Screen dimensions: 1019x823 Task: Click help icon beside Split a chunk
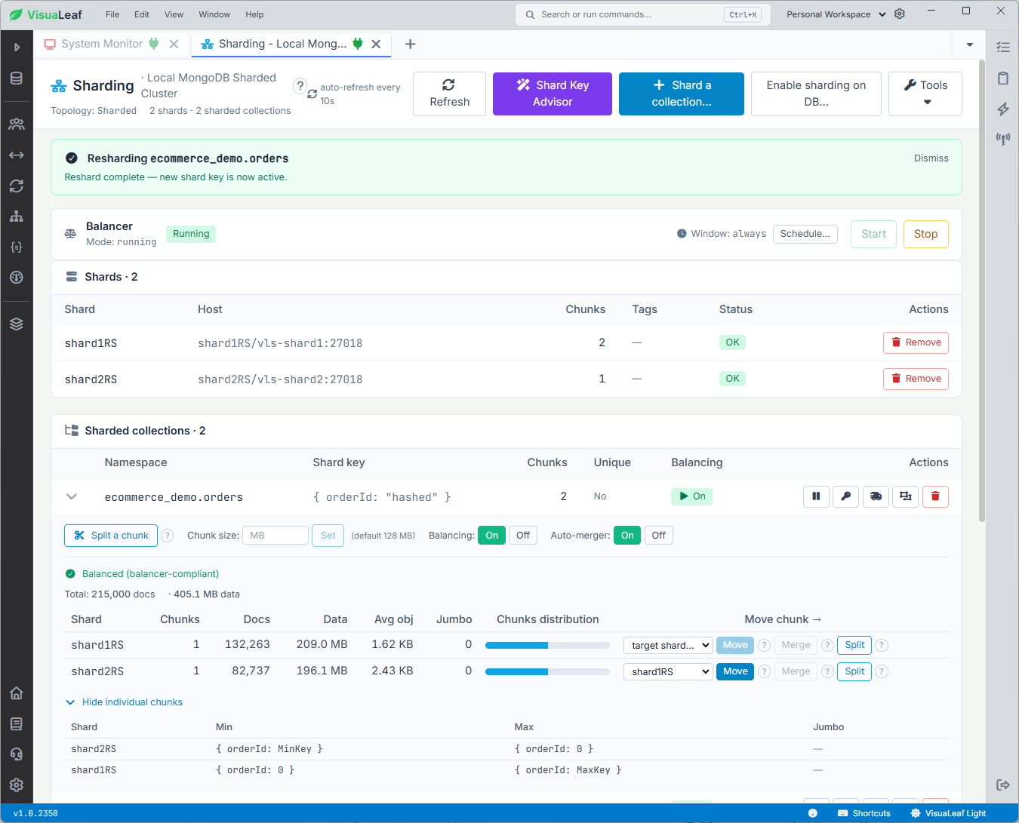168,536
